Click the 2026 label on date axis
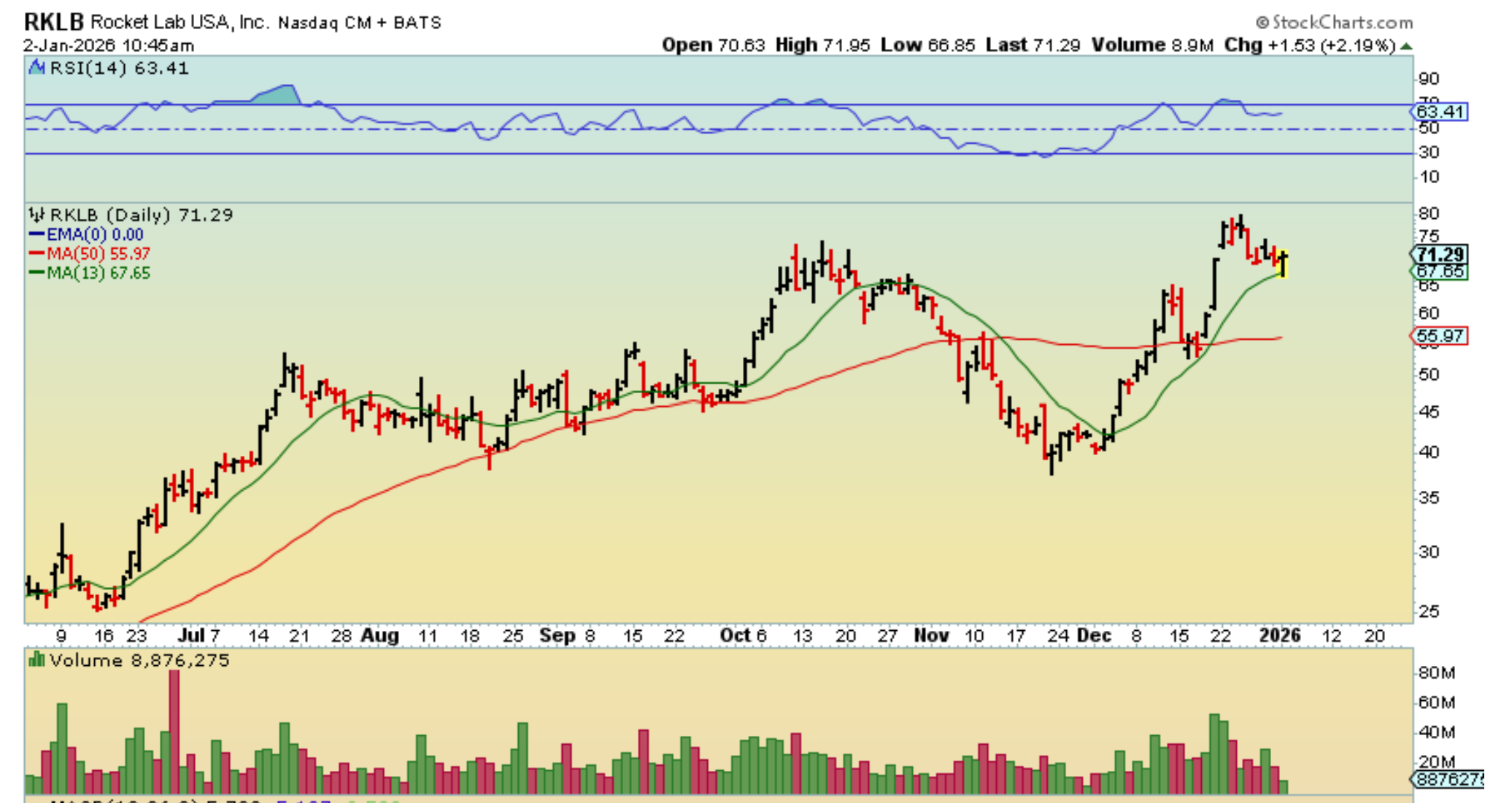 pyautogui.click(x=1280, y=635)
